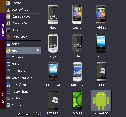Click the Game Hardware controller icon
The height and width of the screenshot is (117, 126).
8,78
